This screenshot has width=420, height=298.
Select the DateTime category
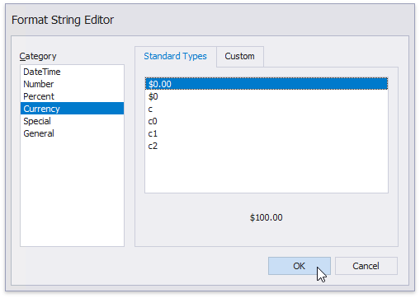(72, 72)
